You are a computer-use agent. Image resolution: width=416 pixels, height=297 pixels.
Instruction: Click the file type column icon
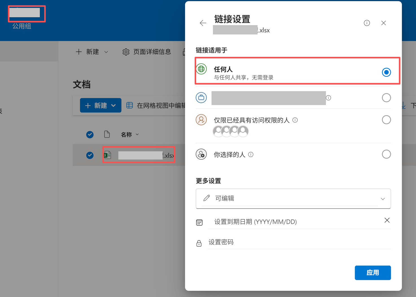point(107,134)
